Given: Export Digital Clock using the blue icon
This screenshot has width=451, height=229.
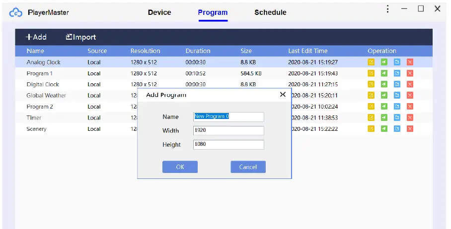Looking at the screenshot, I should point(397,84).
